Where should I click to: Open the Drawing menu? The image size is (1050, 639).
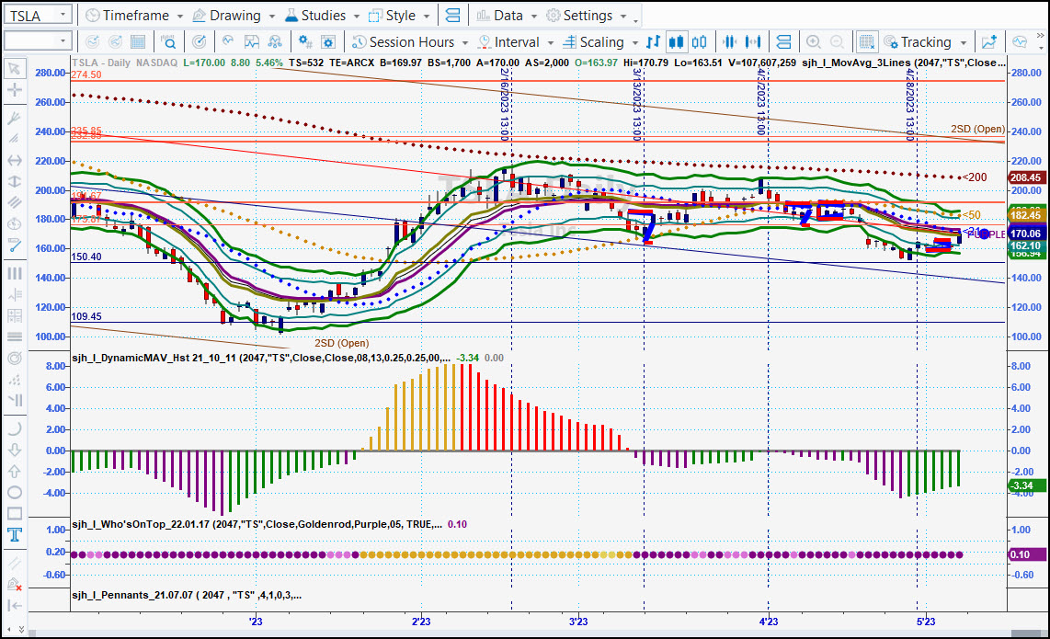point(234,16)
